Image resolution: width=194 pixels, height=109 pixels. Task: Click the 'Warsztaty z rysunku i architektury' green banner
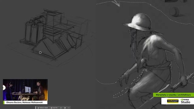[x=173, y=95]
